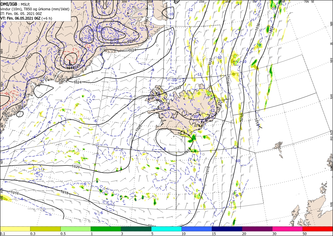Click the "0.3" legend scale value
The image size is (333, 236).
[33, 234]
